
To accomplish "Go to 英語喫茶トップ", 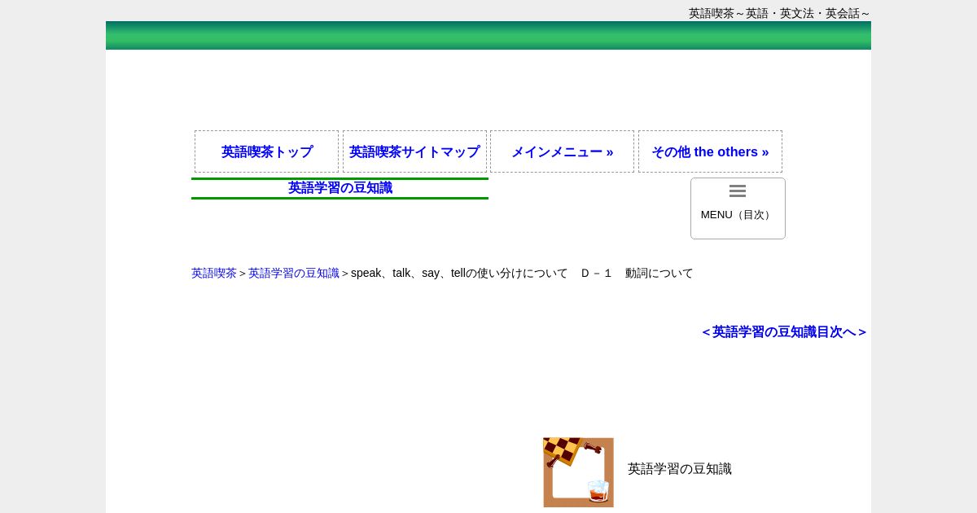I will pos(266,151).
